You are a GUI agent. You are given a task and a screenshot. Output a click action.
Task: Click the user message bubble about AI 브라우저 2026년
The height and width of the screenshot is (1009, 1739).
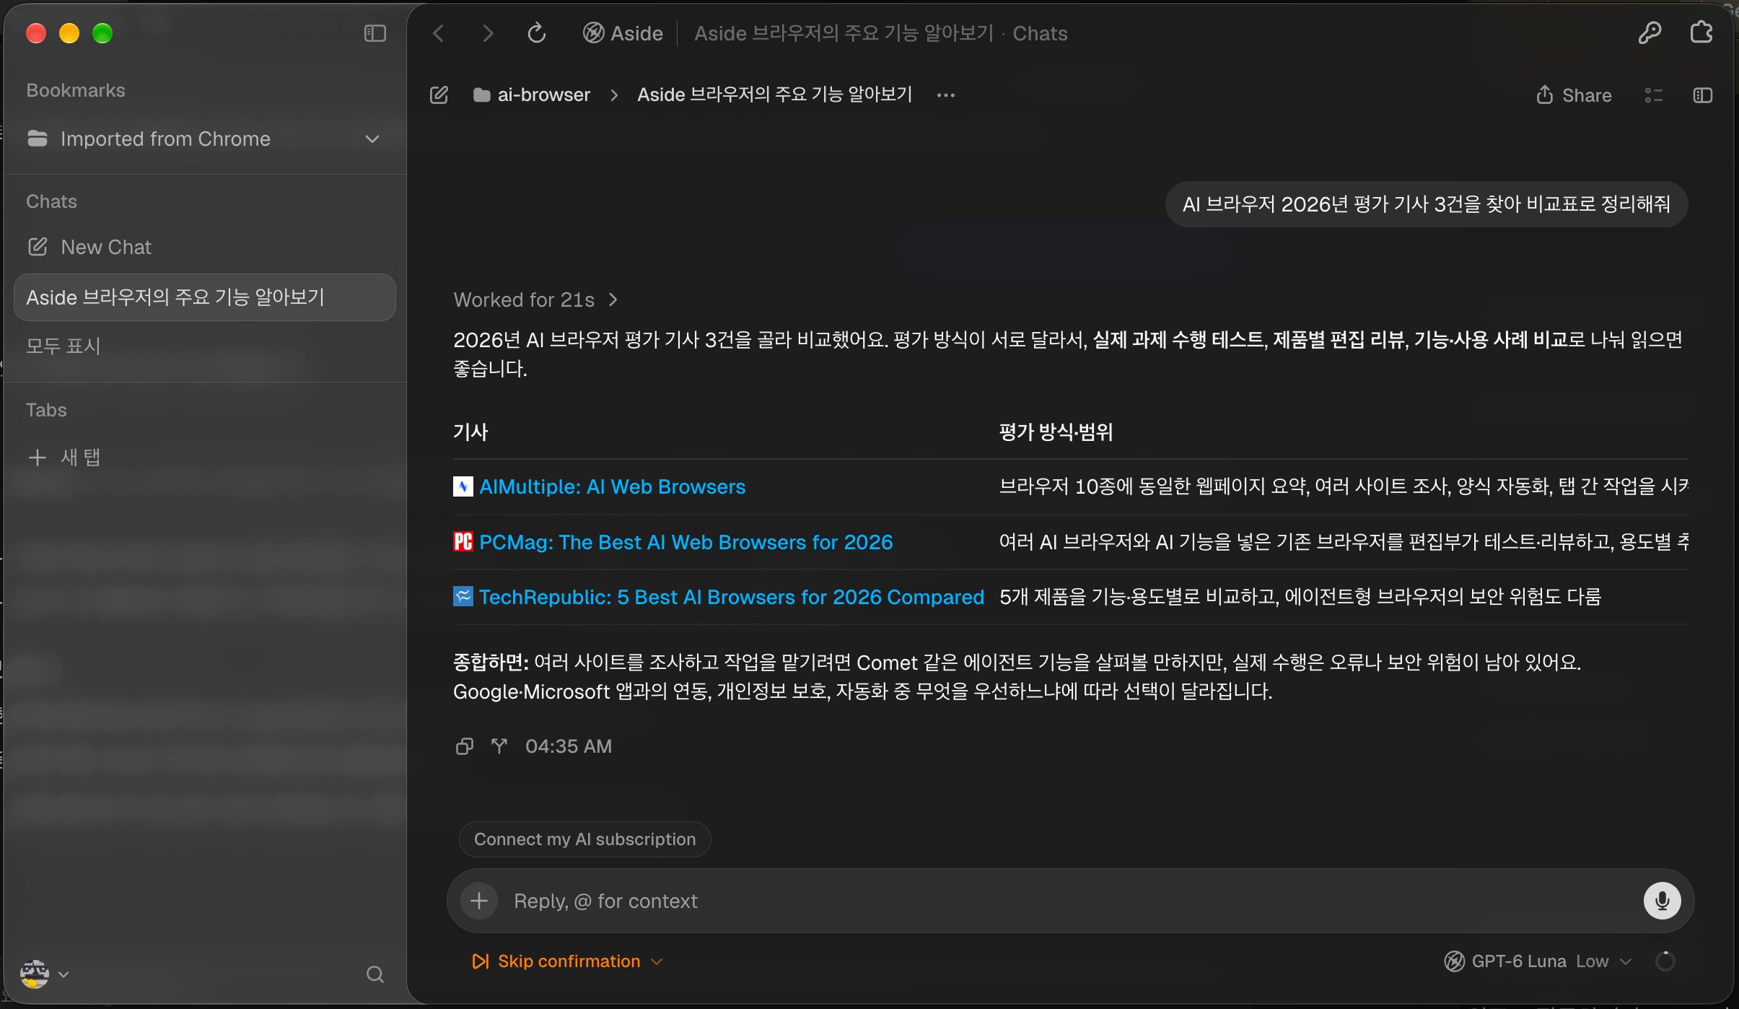pyautogui.click(x=1426, y=204)
